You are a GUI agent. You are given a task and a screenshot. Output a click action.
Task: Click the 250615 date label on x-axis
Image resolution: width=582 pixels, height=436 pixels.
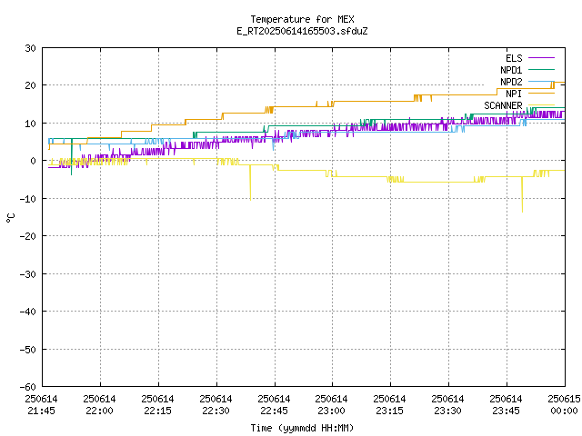pyautogui.click(x=564, y=399)
